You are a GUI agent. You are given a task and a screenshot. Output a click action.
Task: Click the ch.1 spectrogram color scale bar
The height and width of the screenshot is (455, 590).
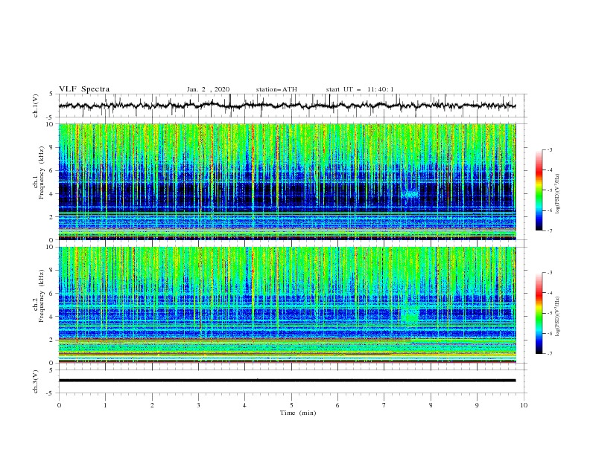point(539,190)
